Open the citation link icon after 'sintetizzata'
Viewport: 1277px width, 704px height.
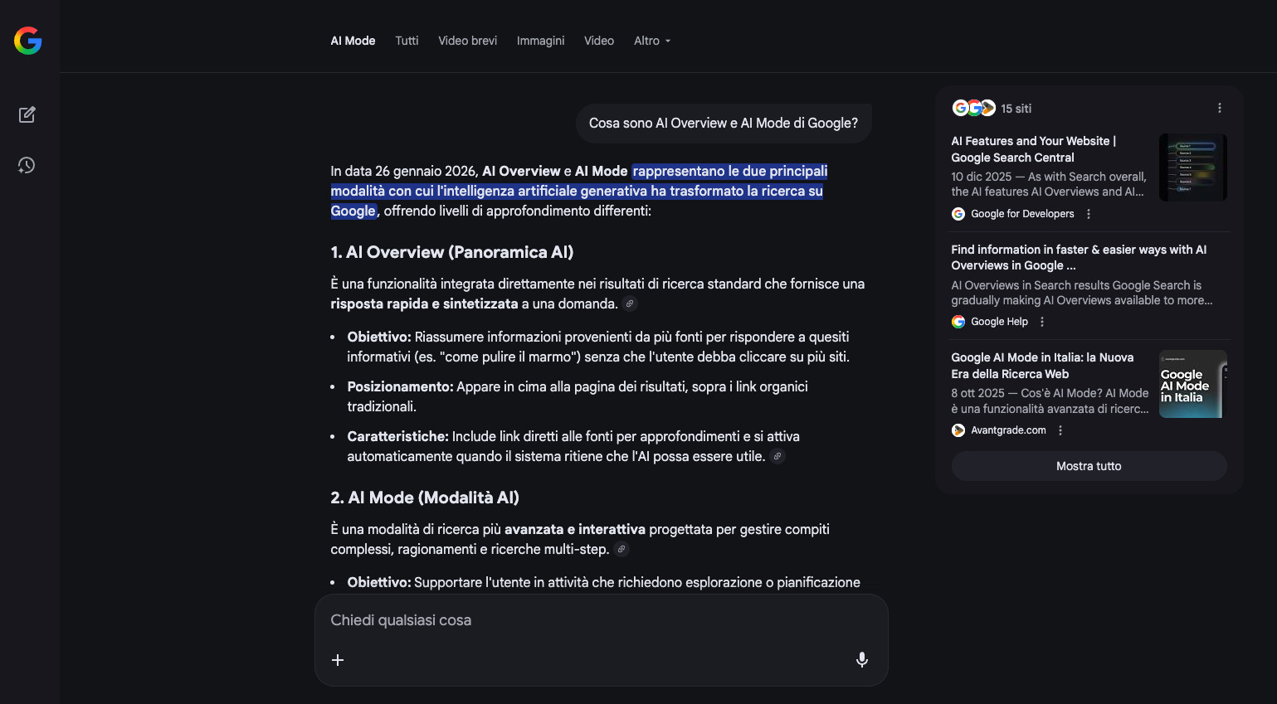(630, 303)
